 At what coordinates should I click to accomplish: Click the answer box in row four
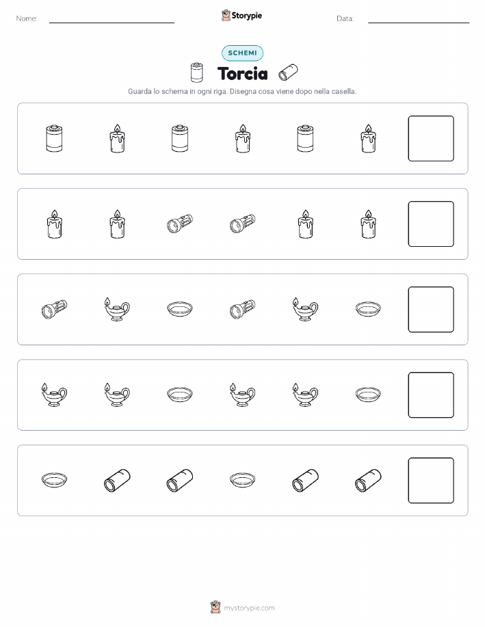pos(431,395)
